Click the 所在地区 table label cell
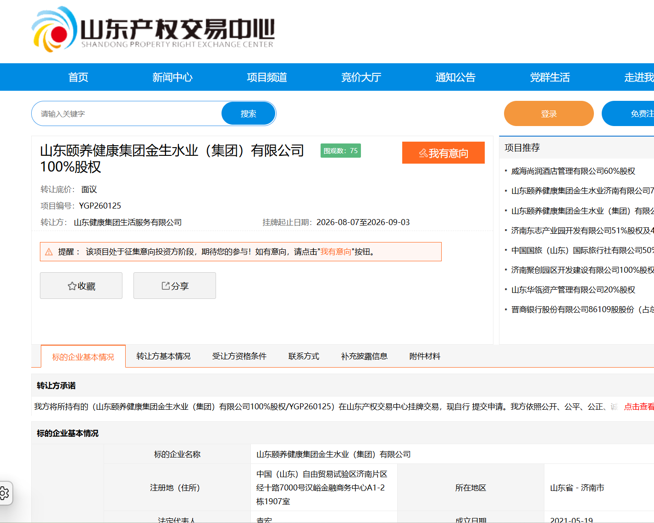This screenshot has width=654, height=523. pos(471,487)
